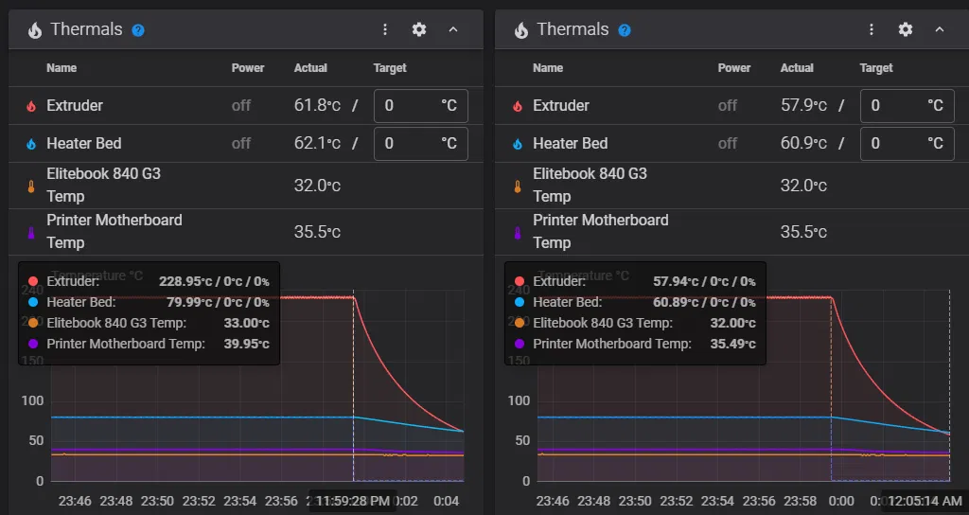Screen dimensions: 969x515
Task: Select Elitebook 840 G3 Temp in right panel
Action: tap(590, 185)
